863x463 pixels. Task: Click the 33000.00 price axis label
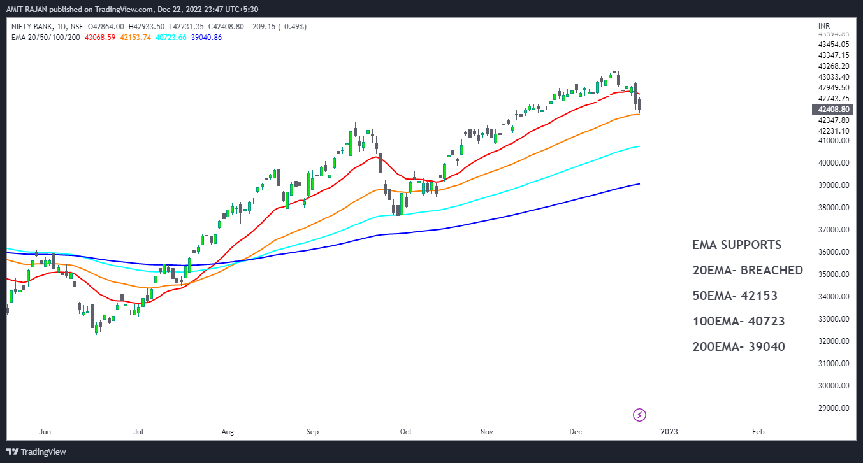coord(834,319)
